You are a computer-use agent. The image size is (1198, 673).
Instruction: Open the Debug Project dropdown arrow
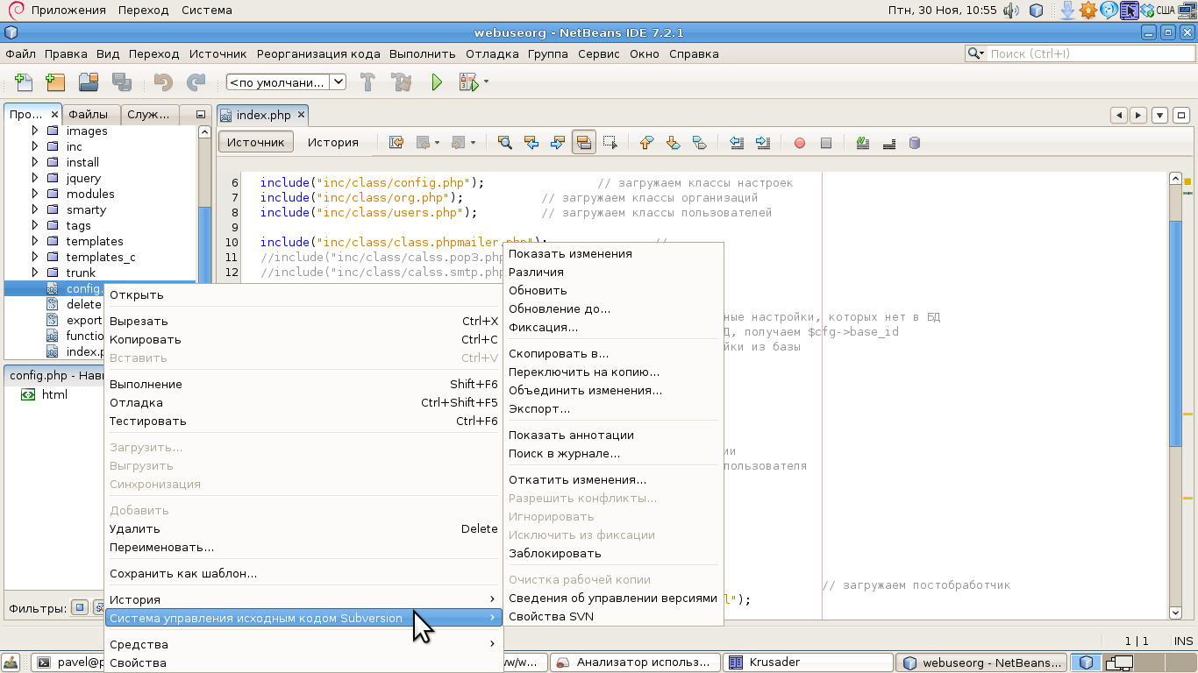(486, 82)
